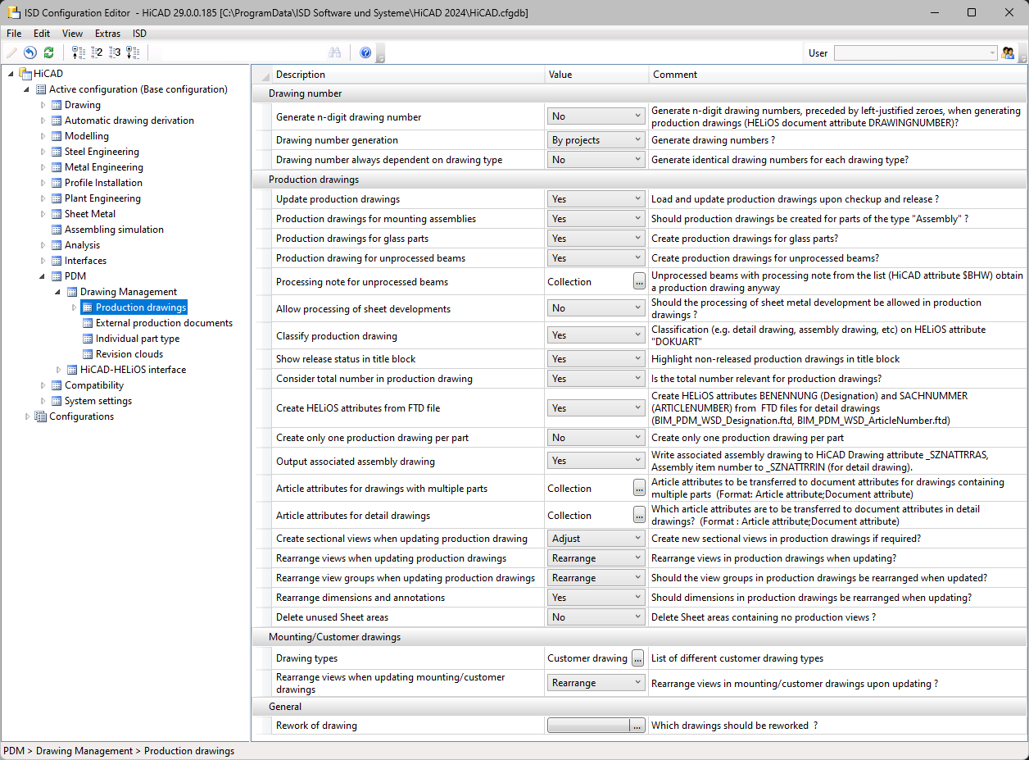The image size is (1029, 760).
Task: Collapse the PDM tree node
Action: click(x=43, y=276)
